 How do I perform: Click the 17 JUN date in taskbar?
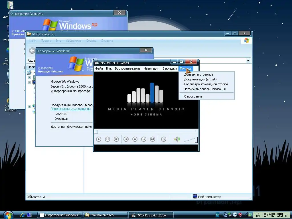click(x=257, y=215)
